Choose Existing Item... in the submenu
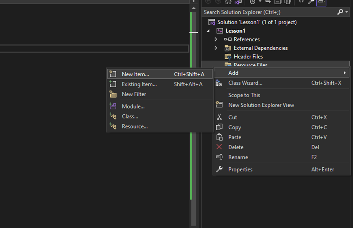 coord(139,84)
